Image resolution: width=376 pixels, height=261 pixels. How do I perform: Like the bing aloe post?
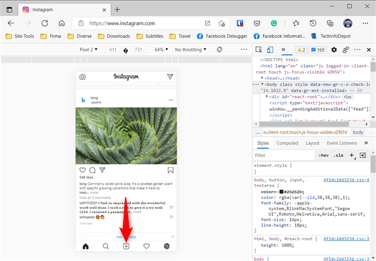82,170
